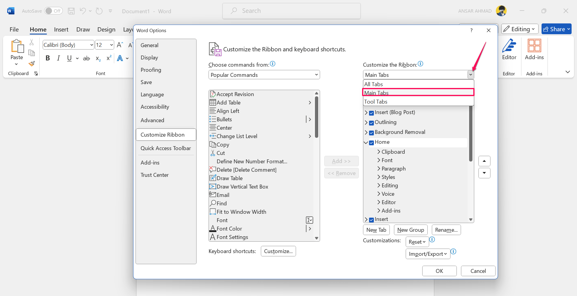Click the Redo icon in title bar

tap(99, 11)
